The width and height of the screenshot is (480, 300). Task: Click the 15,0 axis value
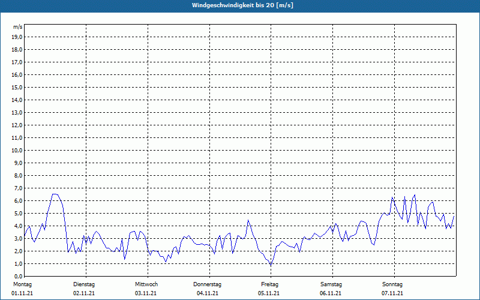(x=17, y=87)
